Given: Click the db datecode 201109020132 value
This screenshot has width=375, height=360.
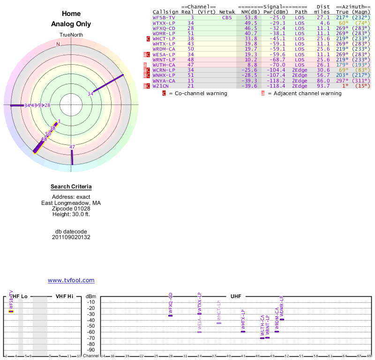Looking at the screenshot, I should (x=71, y=237).
